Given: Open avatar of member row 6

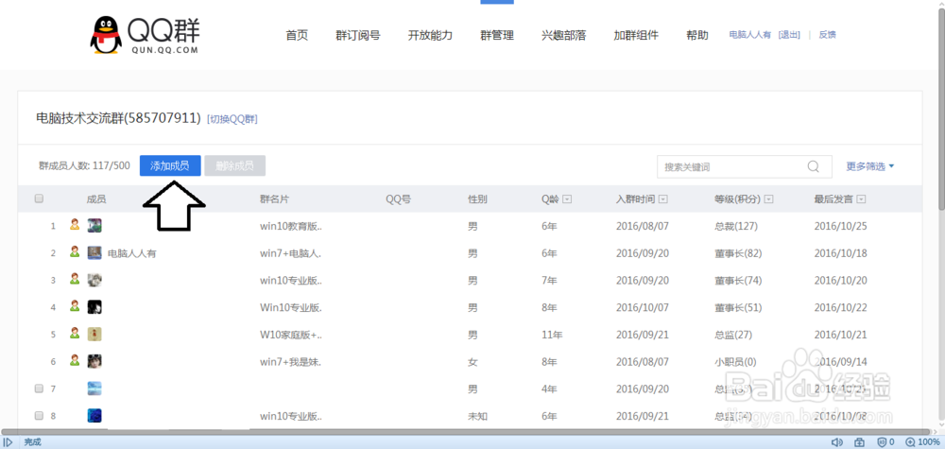Looking at the screenshot, I should [94, 362].
